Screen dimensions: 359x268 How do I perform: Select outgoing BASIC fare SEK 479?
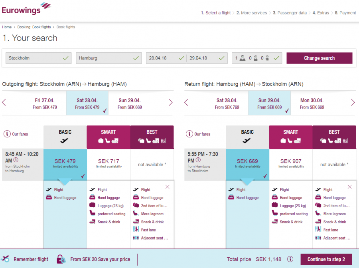point(65,163)
